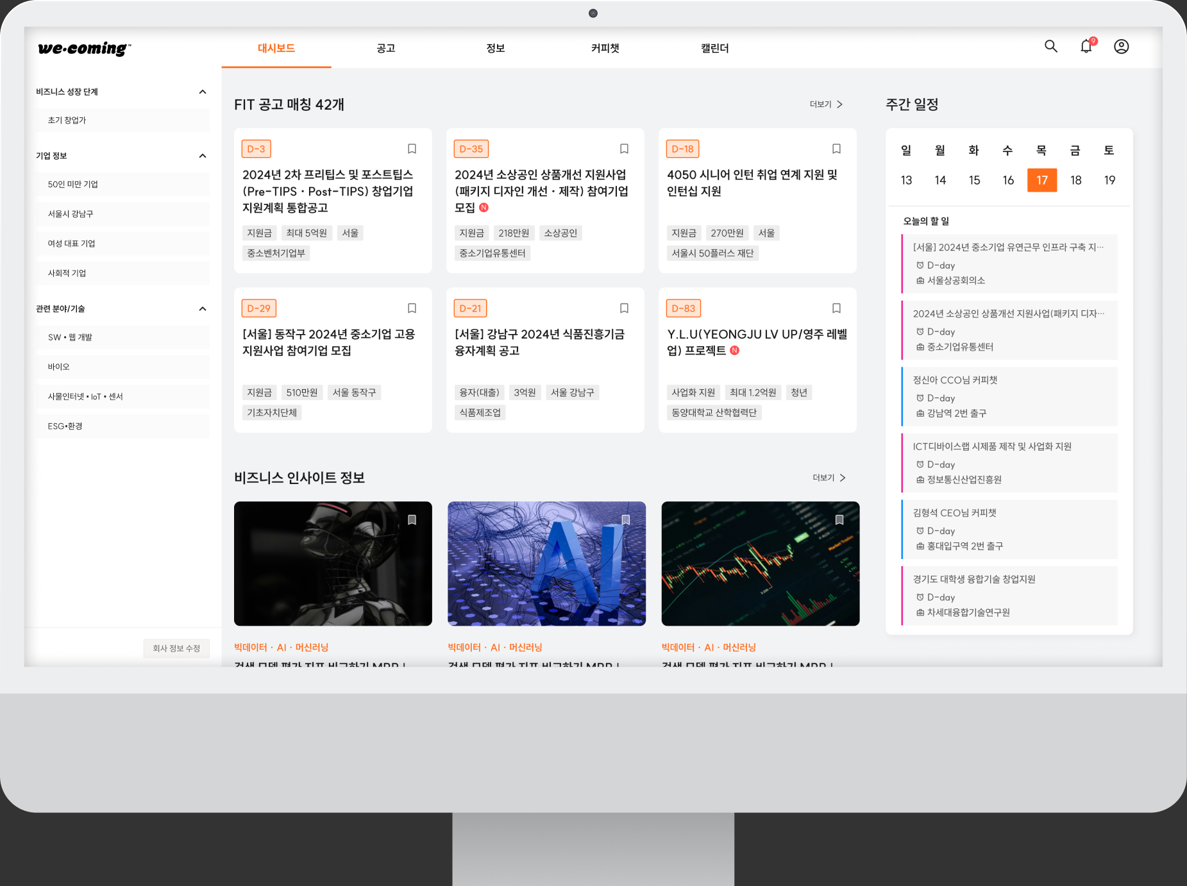
Task: Select the 50인 미만 기업 filter
Action: [x=122, y=185]
